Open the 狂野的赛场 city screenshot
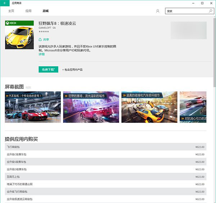This screenshot has height=203, width=216. tap(91, 107)
